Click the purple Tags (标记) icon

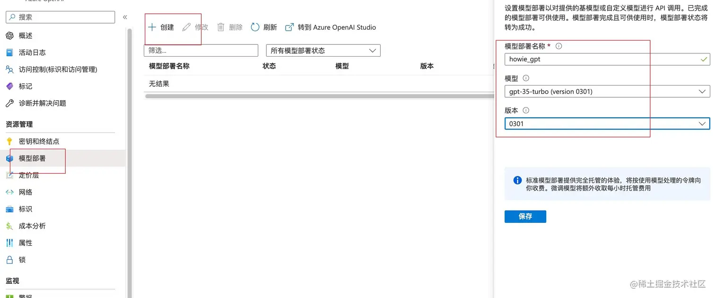9,86
